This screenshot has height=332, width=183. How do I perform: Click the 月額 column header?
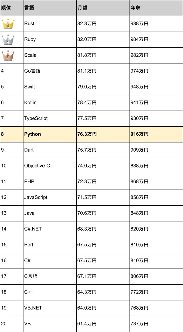pos(103,8)
